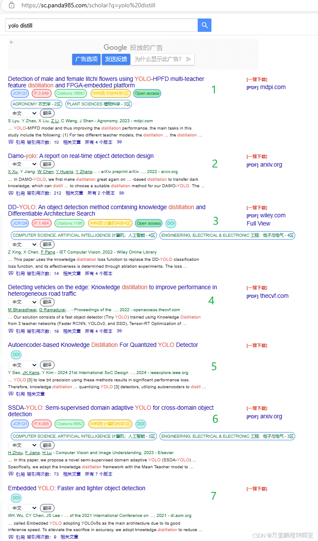Click the DOI badge under the DD-YOLO result

click(171, 223)
